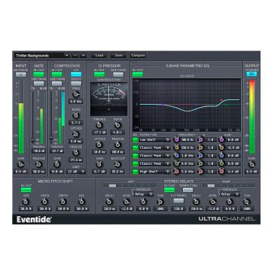Click the O-Pressor Threshold knob
Image resolution: width=271 pixels, height=271 pixels.
pos(99,125)
